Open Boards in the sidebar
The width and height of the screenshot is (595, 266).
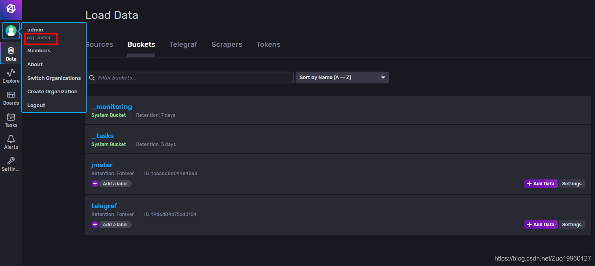coord(11,98)
